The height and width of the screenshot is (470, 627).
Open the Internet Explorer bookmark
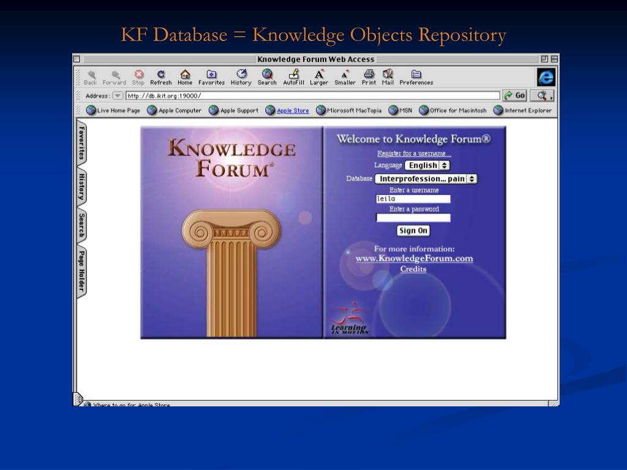[523, 110]
